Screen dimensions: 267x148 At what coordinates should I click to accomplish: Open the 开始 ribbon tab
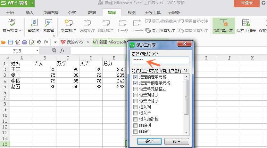pyautogui.click(x=10, y=12)
